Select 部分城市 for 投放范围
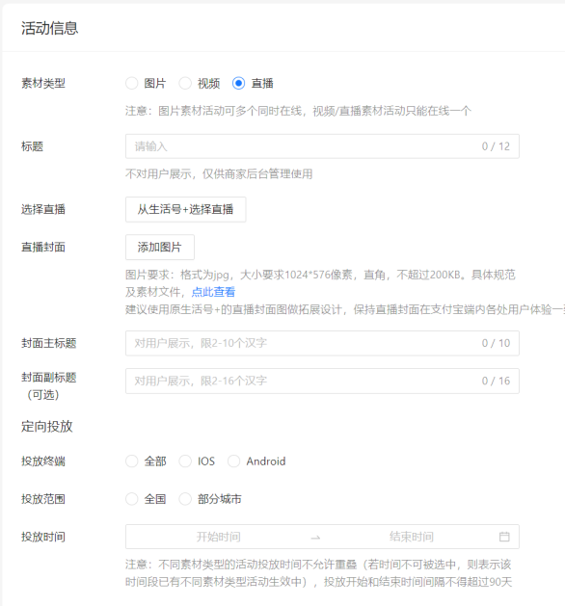 point(185,499)
